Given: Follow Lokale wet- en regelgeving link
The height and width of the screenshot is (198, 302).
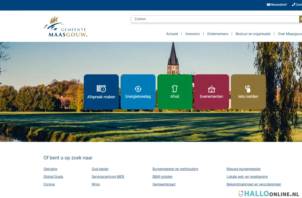Looking at the screenshot, I should tap(247, 177).
